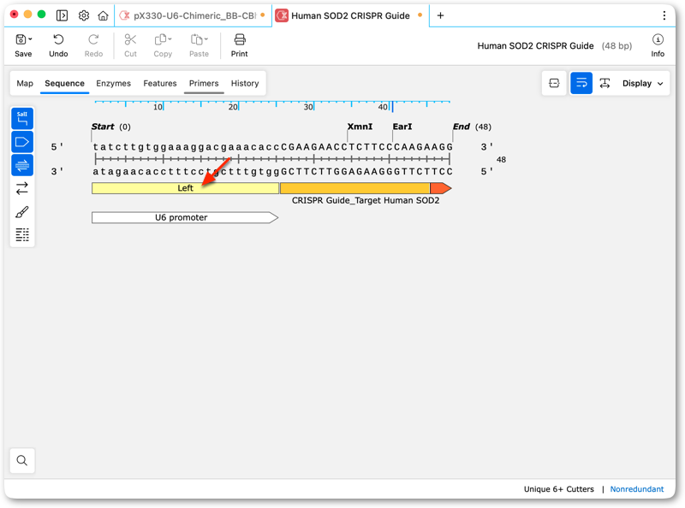Open the search magnifier button
The height and width of the screenshot is (508, 685).
click(x=22, y=460)
